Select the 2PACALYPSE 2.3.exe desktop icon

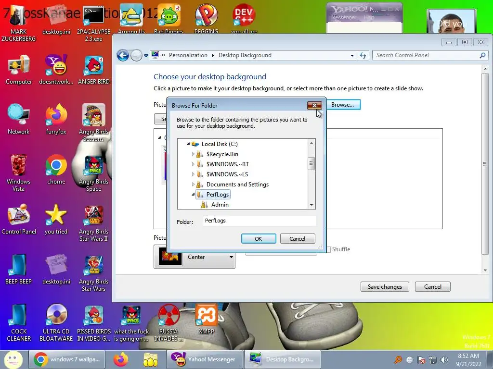93,22
